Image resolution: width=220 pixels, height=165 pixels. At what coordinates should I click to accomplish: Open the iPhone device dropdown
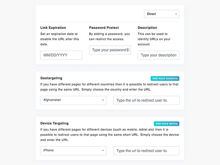[73, 151]
